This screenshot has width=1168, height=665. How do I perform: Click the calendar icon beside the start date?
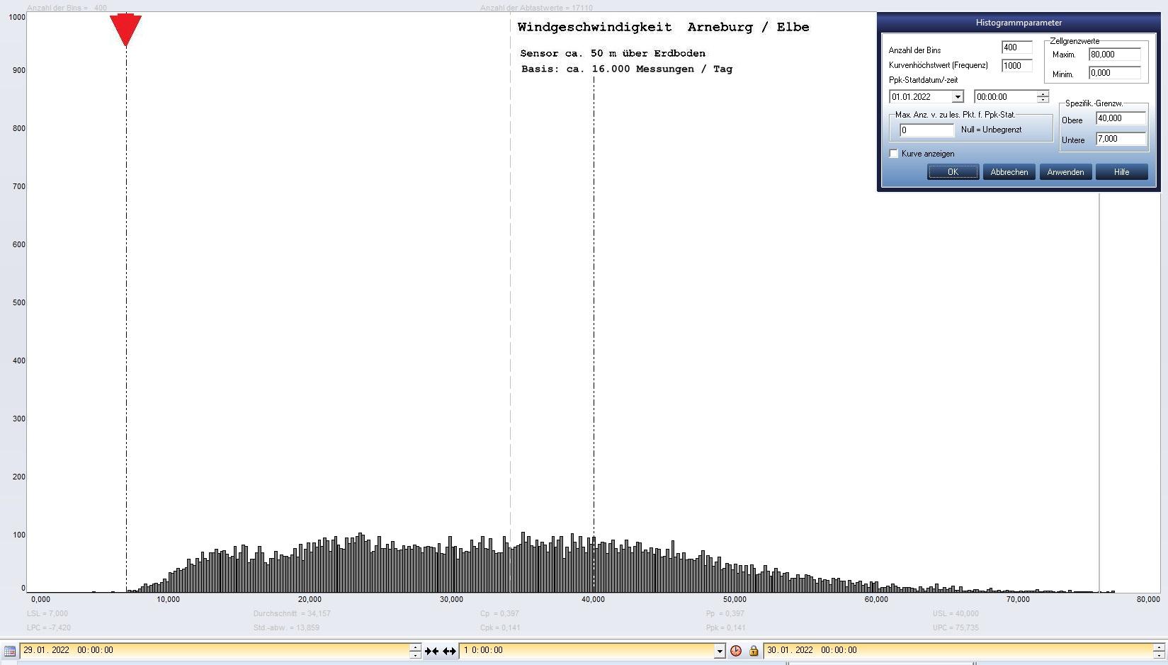pyautogui.click(x=9, y=651)
